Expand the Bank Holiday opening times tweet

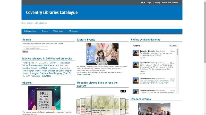pyautogui.click(x=142, y=58)
